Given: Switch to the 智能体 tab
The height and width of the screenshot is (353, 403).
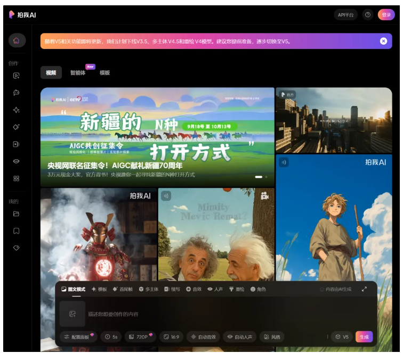Looking at the screenshot, I should pos(78,73).
